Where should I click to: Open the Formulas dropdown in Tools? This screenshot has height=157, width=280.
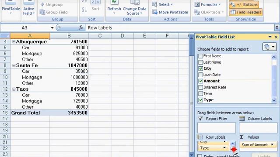tap(207, 5)
